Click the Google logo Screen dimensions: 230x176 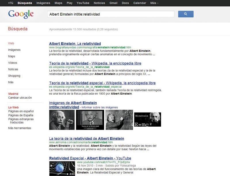click(21, 14)
